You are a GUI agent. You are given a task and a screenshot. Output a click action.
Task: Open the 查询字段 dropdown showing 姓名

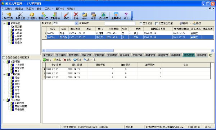(76, 23)
